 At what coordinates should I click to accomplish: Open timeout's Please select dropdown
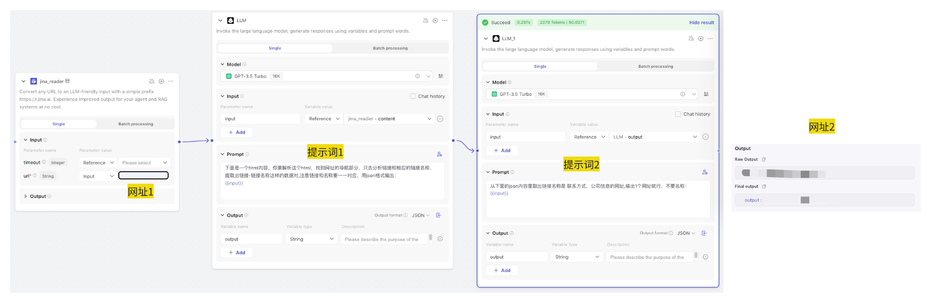(x=144, y=163)
